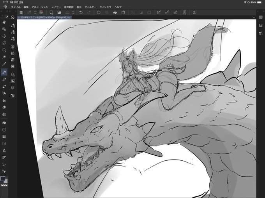Select the Gradient tool

(x=4, y=137)
